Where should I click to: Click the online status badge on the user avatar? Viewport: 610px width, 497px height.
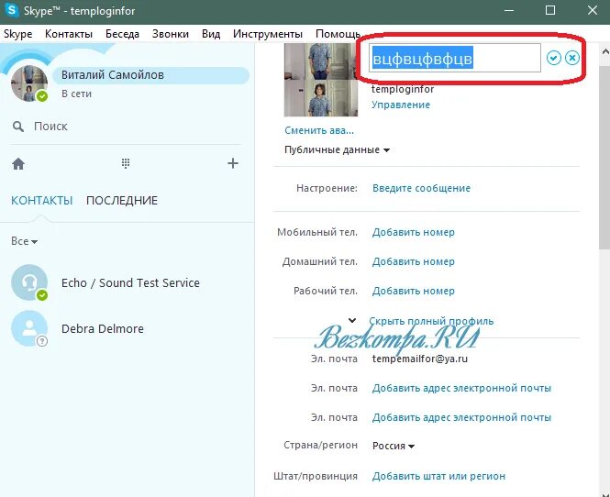42,96
